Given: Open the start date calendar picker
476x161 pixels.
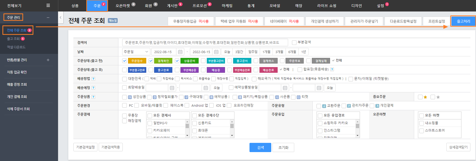Looking at the screenshot, I should coord(180,52).
